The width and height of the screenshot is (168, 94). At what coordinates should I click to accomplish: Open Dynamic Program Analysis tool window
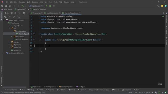(x=99, y=90)
